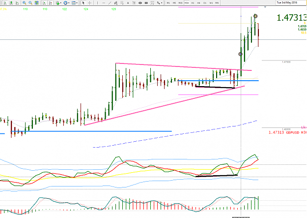Click the green '122' value at chart top
This screenshot has height=218, width=307.
65,9
